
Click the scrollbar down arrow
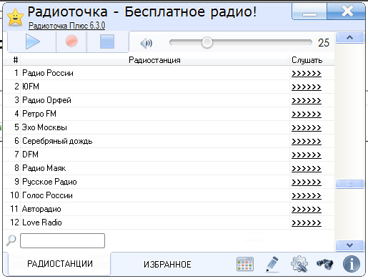(x=349, y=245)
